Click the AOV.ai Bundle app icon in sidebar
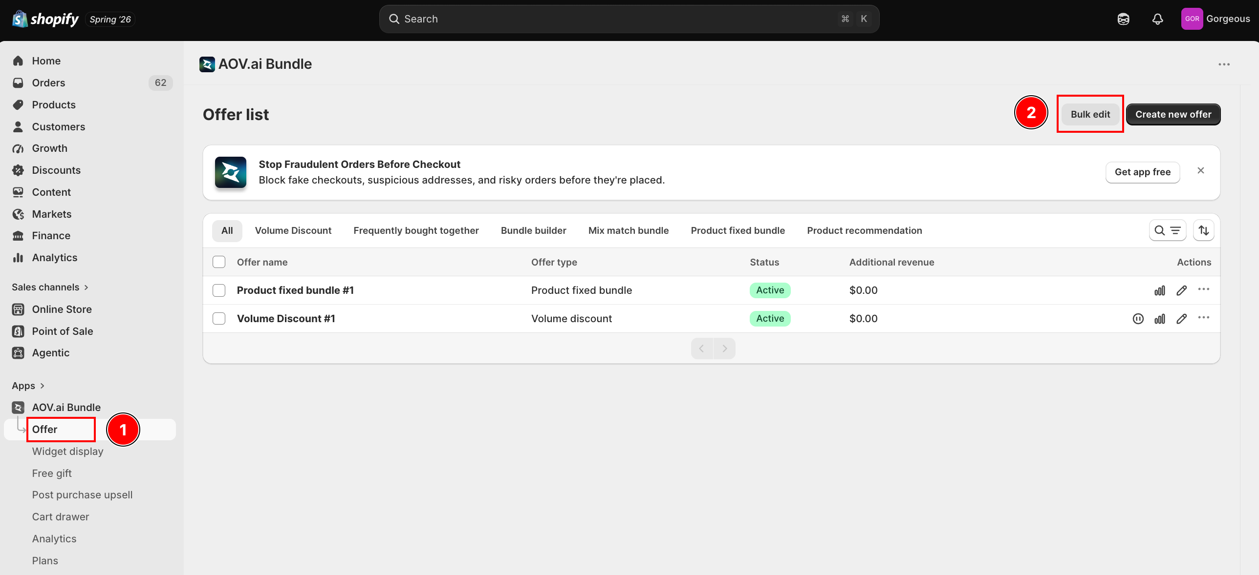Screen dimensions: 1259x575 [18, 408]
